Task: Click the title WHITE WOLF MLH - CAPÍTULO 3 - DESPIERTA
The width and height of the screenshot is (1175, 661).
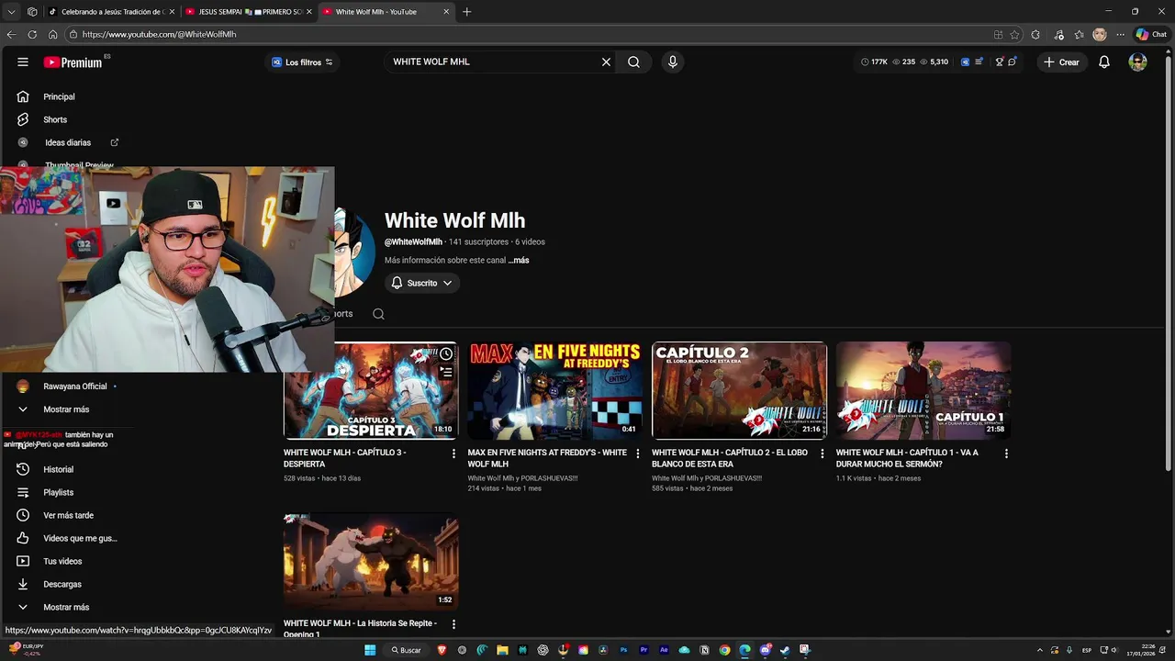Action: pyautogui.click(x=344, y=458)
